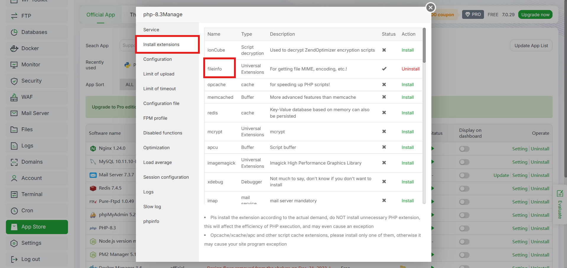Open the Domains sidebar icon
This screenshot has height=268, width=567.
(14, 162)
